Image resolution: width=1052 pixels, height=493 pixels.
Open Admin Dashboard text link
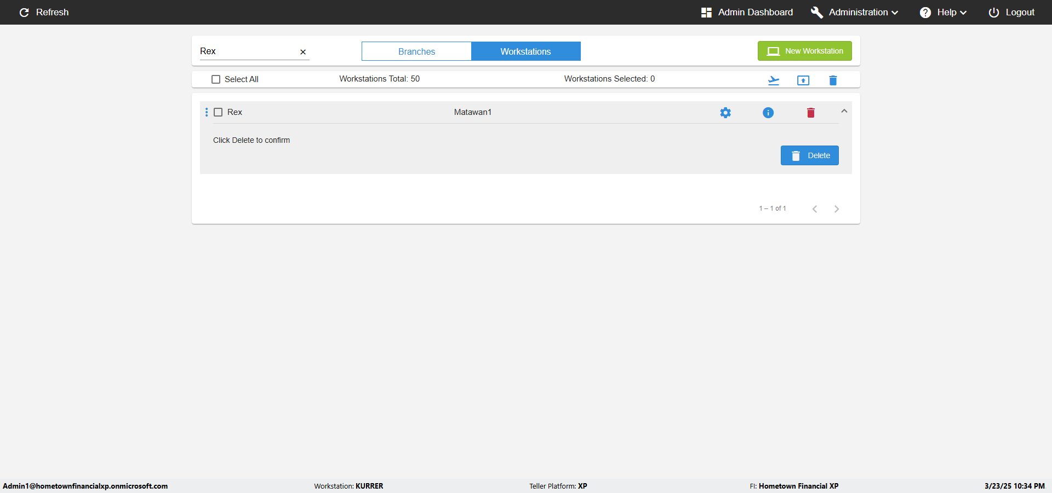tap(756, 12)
